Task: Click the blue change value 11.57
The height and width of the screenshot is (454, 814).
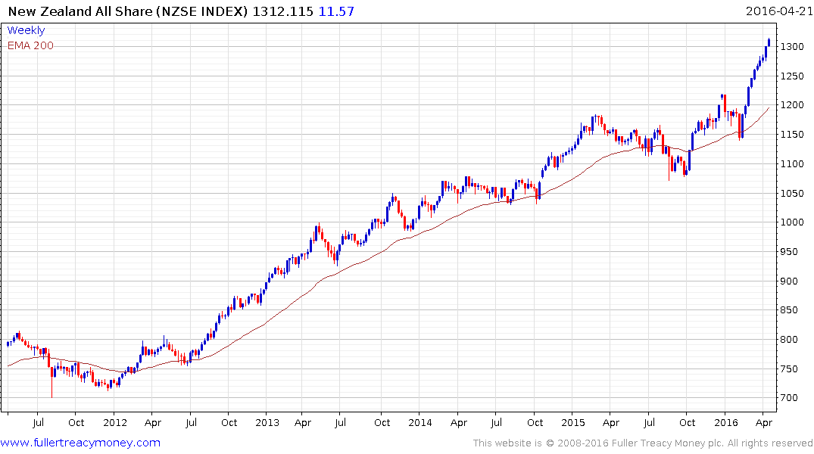Action: [x=336, y=11]
